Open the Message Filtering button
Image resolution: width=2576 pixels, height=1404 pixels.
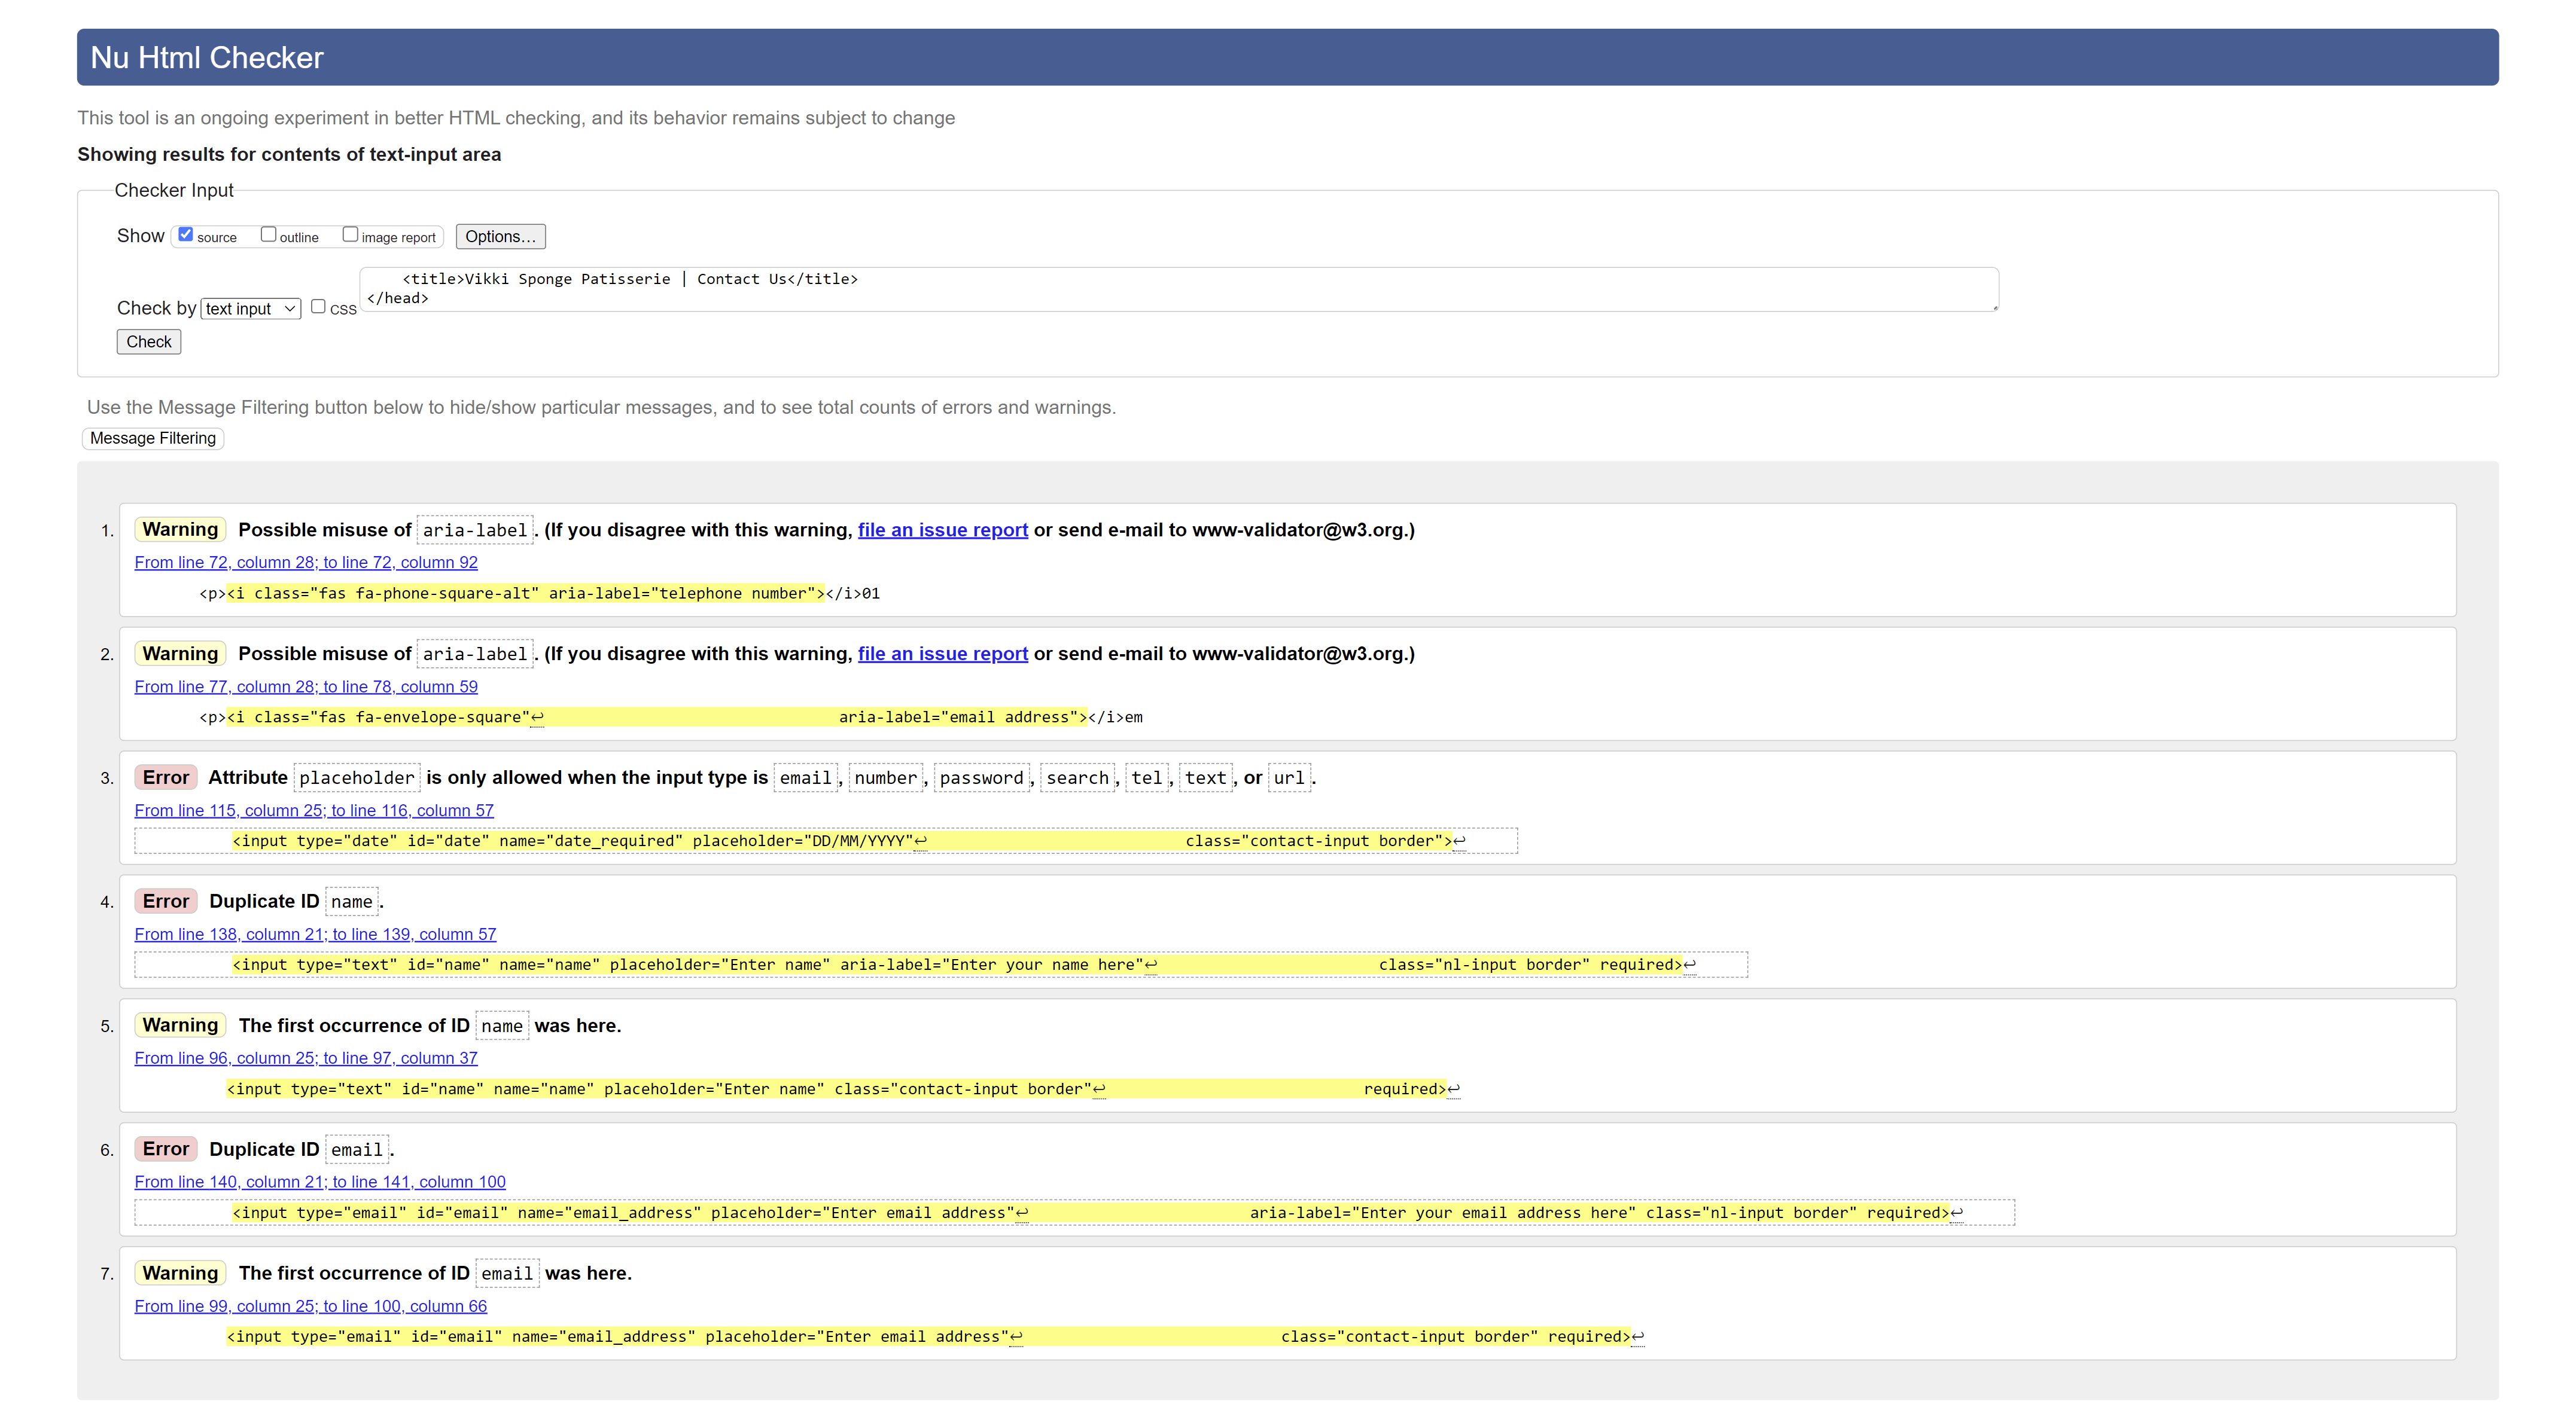[x=153, y=438]
